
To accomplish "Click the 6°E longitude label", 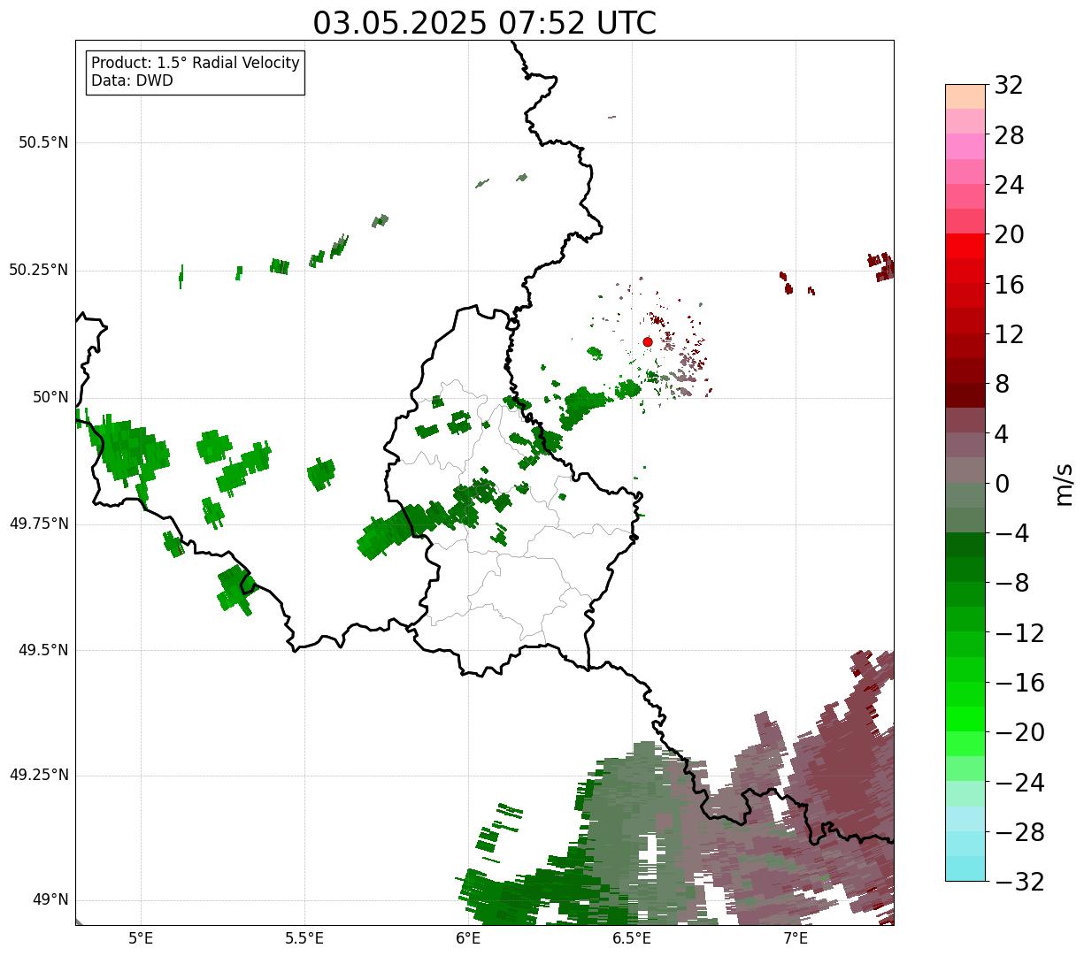I will coord(469,938).
